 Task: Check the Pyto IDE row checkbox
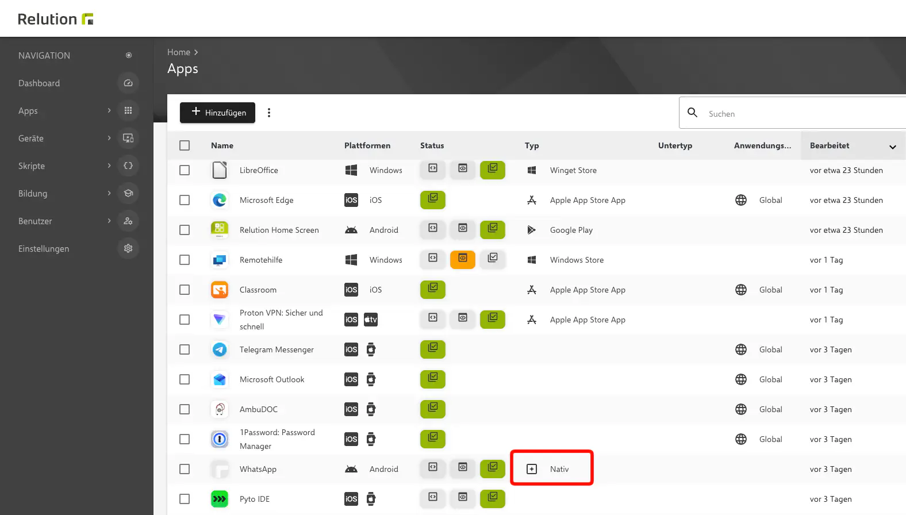click(x=185, y=499)
